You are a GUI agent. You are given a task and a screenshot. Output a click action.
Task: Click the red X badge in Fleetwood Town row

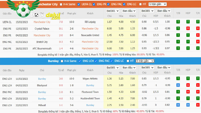point(198,92)
